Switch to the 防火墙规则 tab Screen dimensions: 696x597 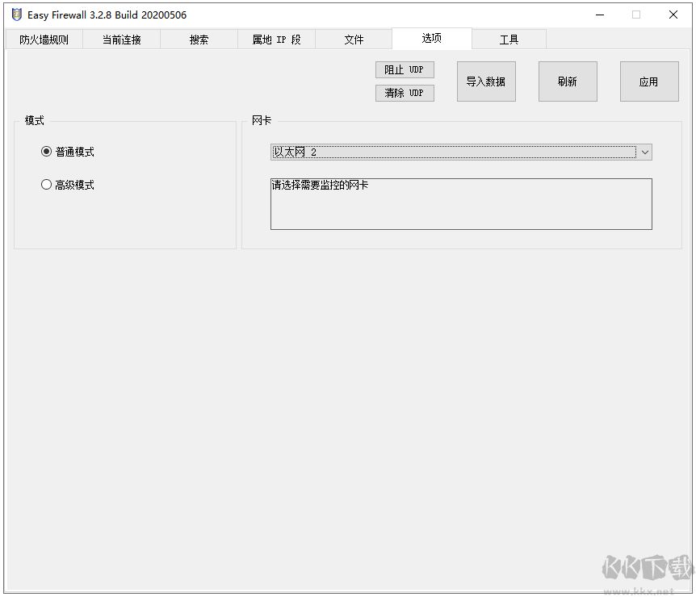[44, 39]
